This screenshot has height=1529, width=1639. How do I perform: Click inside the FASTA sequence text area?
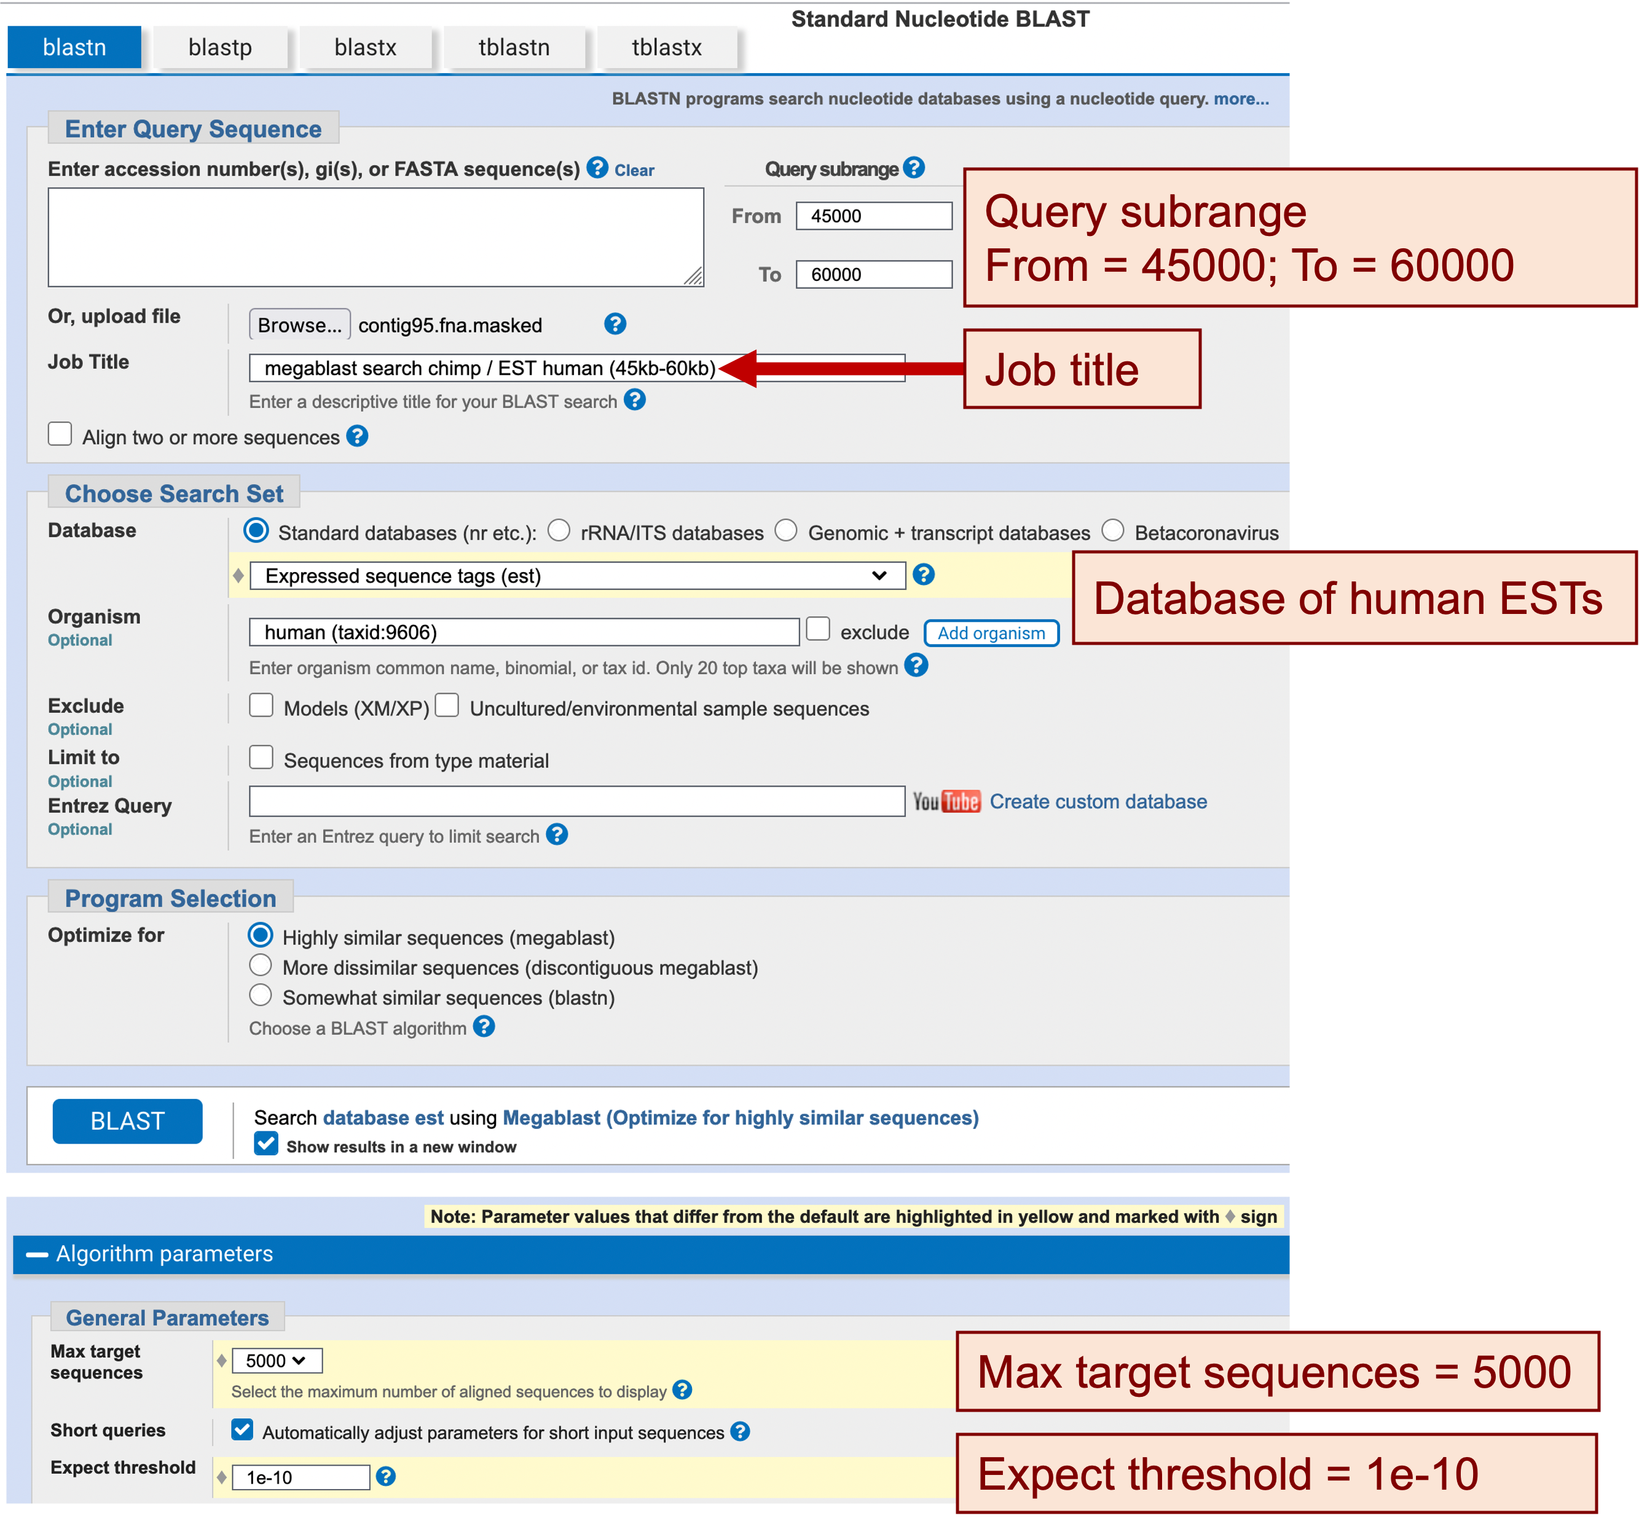(x=376, y=237)
